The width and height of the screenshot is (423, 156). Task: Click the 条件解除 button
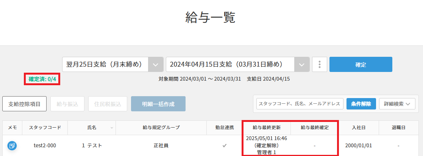point(361,104)
